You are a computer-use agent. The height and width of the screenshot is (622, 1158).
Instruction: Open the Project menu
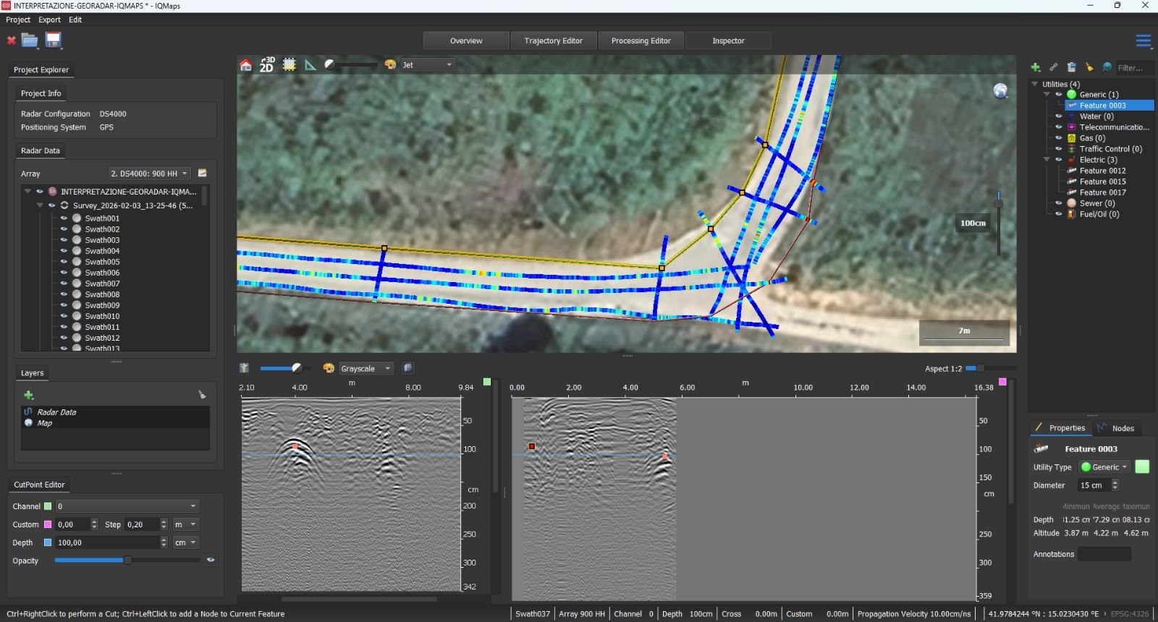[18, 20]
